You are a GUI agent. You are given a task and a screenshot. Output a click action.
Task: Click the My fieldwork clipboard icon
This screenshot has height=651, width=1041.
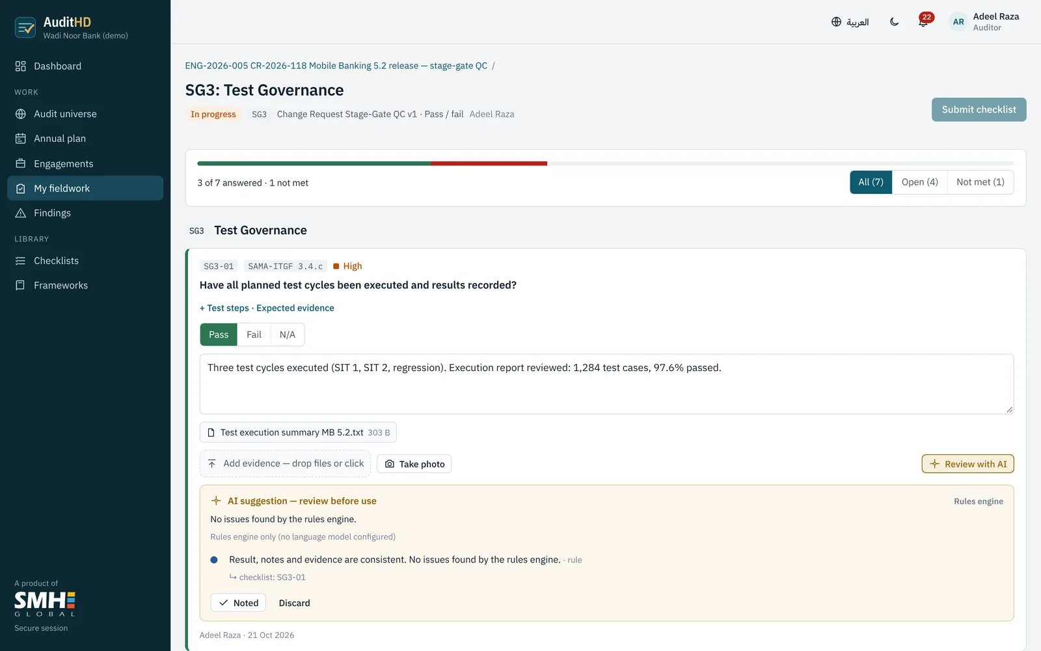[x=21, y=188]
